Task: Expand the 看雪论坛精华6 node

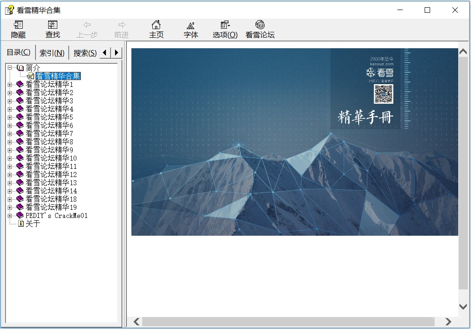Action: [10, 126]
